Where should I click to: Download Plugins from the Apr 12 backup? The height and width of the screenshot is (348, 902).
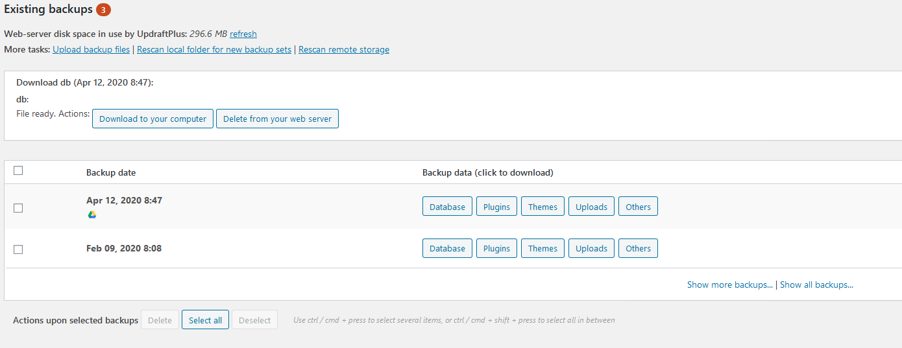click(496, 207)
